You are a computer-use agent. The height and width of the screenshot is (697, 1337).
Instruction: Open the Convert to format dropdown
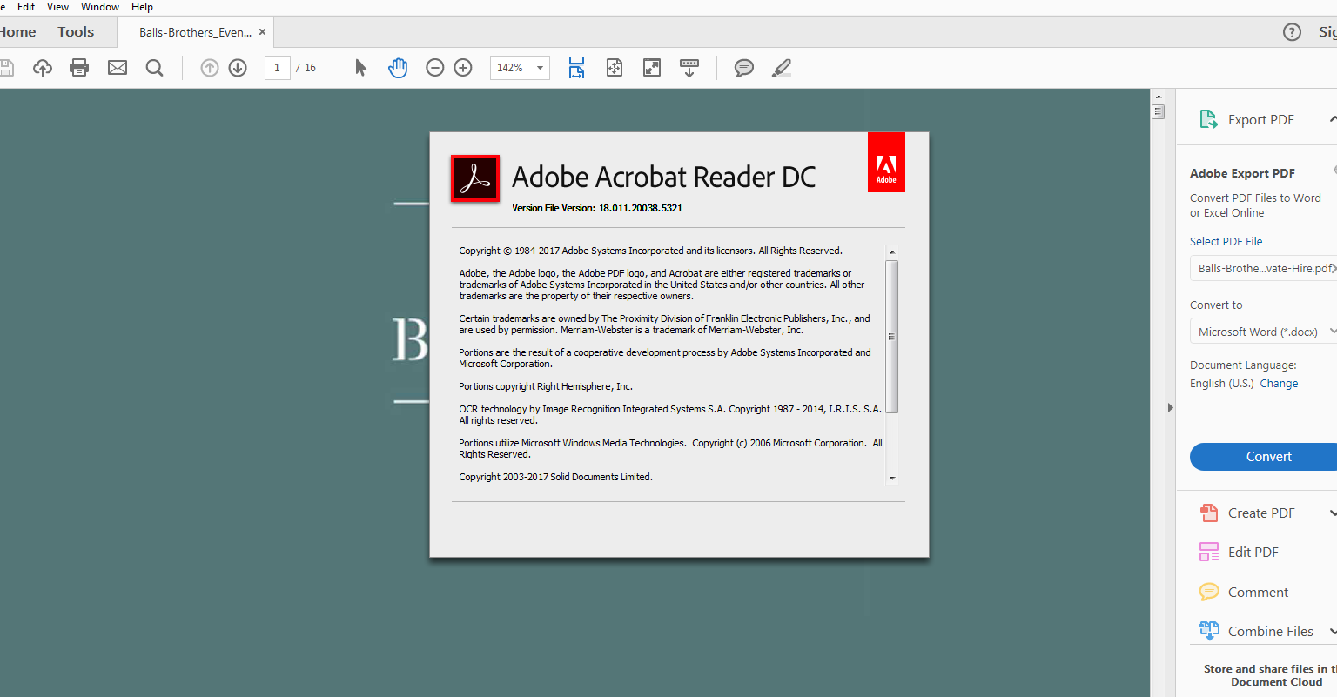pos(1261,331)
